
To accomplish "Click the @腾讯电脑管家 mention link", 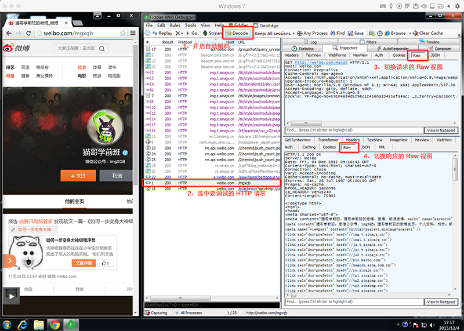I will coord(35,221).
